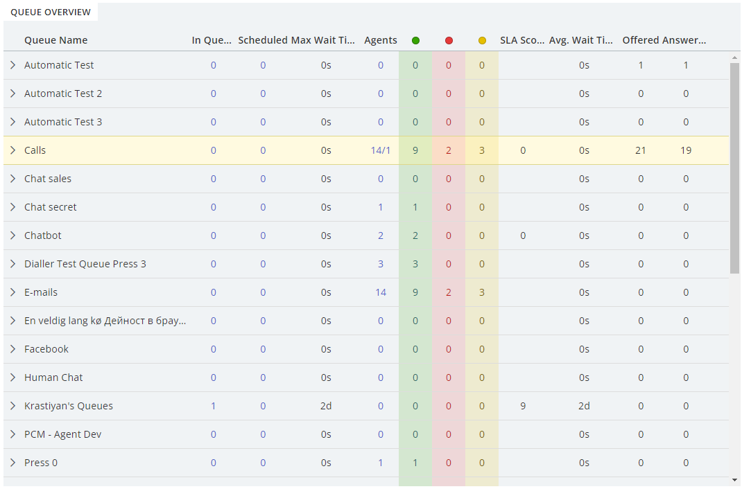The image size is (742, 489).
Task: Expand the Automatic Test queue row
Action: tap(12, 65)
